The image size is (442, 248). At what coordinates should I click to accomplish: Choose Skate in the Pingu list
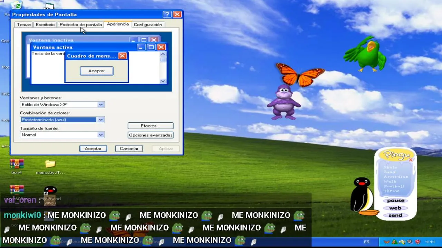[391, 167]
